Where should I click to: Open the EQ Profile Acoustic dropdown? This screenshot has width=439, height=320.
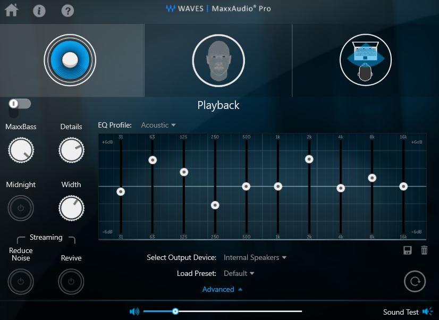(158, 125)
